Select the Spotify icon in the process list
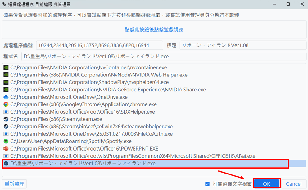The width and height of the screenshot is (308, 190). coord(6,141)
